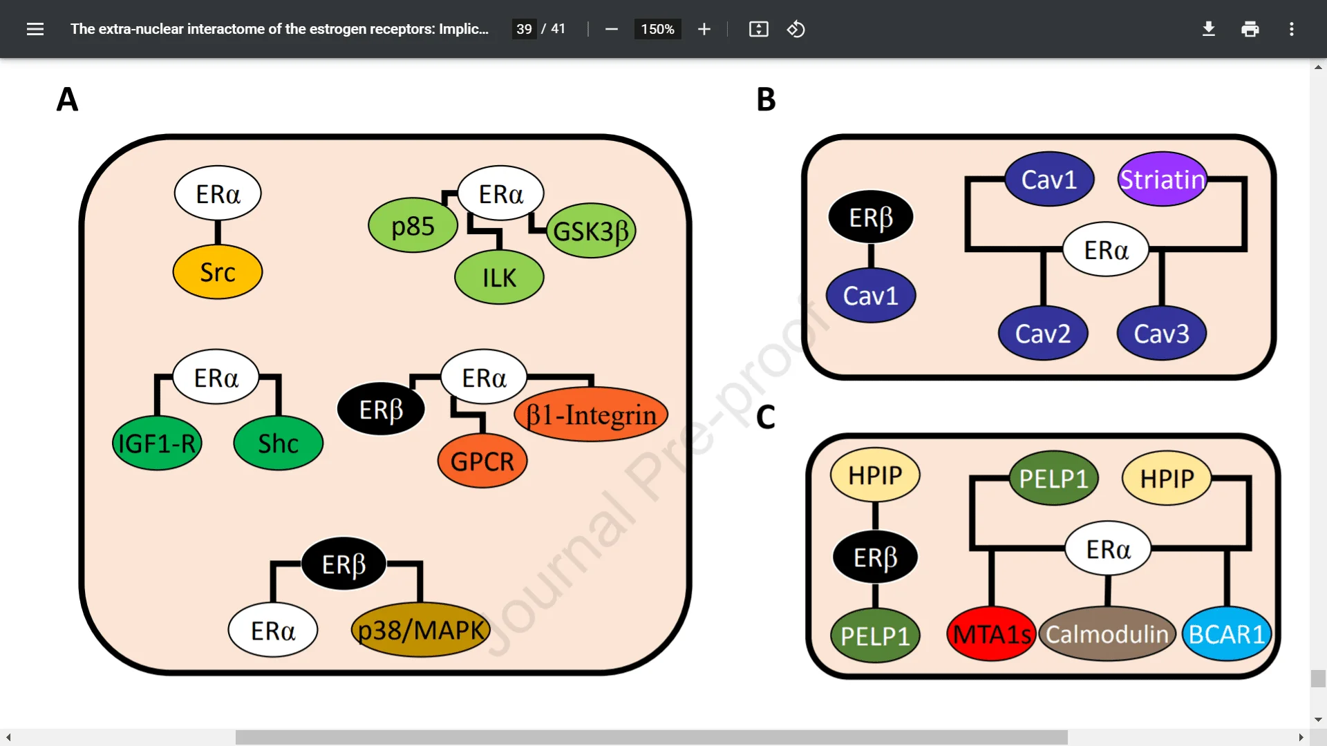Image resolution: width=1327 pixels, height=746 pixels.
Task: Click the Cav3 node
Action: [x=1162, y=334]
